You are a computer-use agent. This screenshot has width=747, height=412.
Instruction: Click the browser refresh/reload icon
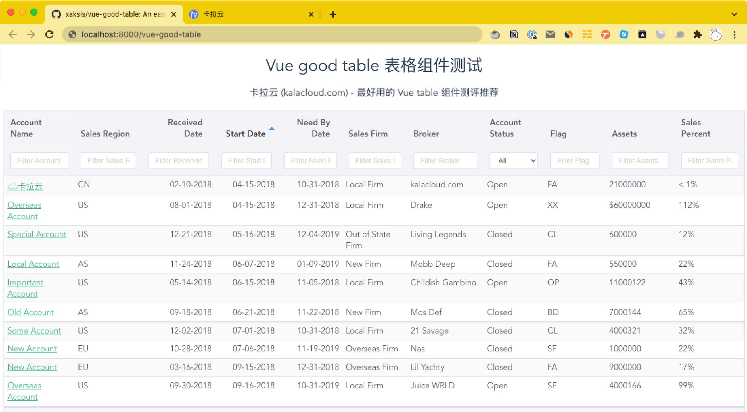tap(49, 34)
